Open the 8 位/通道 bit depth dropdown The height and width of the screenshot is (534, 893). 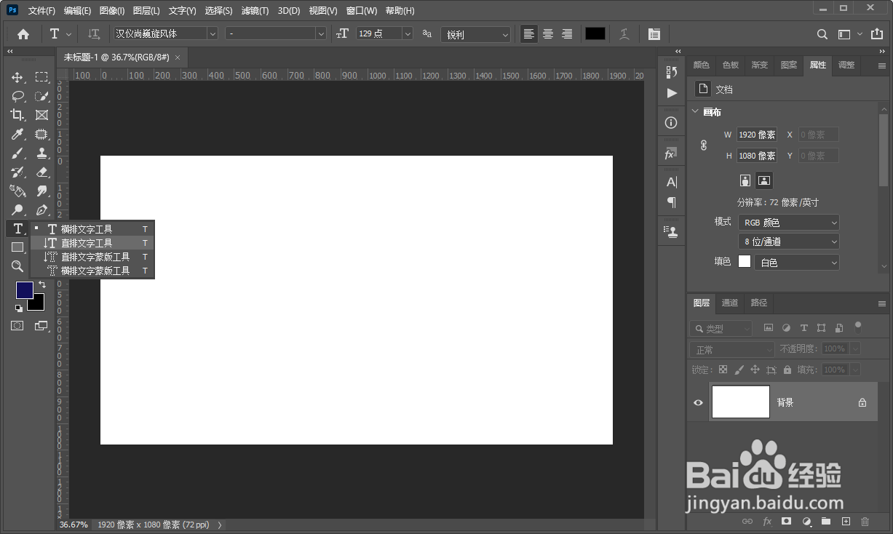(x=789, y=242)
